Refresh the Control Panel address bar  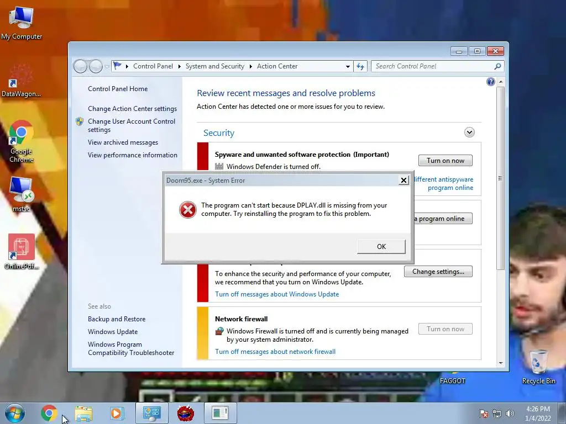pyautogui.click(x=360, y=66)
